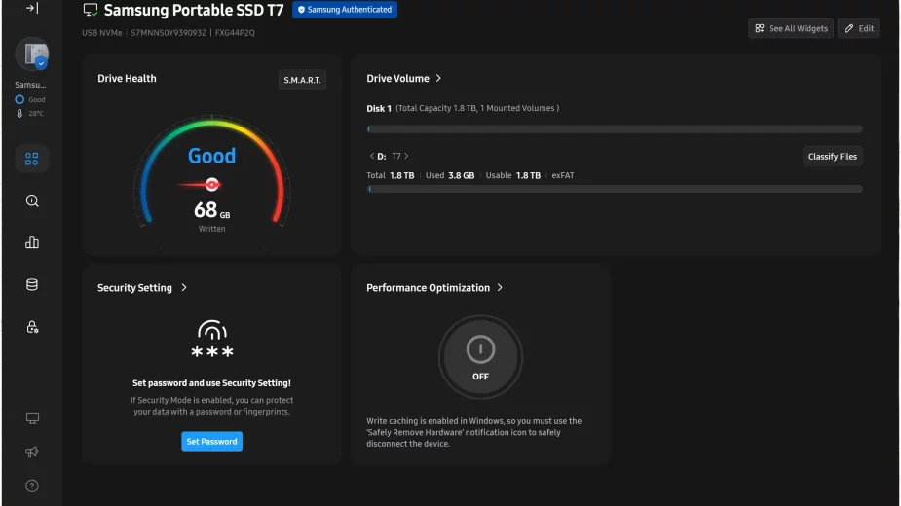
Task: Open the data management database icon
Action: [x=32, y=285]
